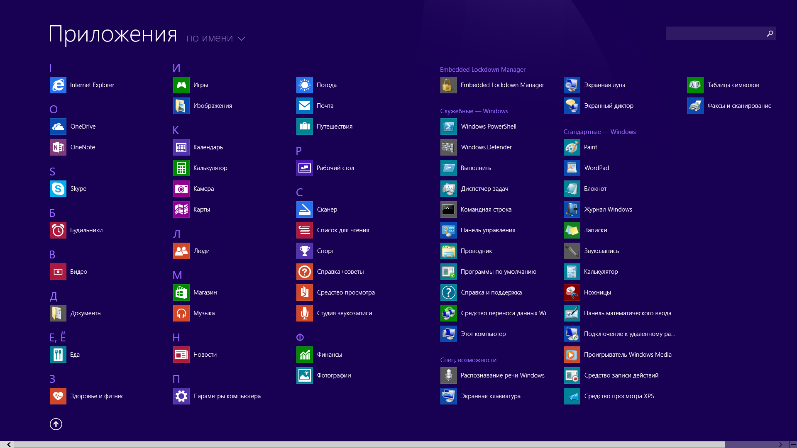Click the scrollbar right arrow
The image size is (797, 448).
[x=780, y=444]
